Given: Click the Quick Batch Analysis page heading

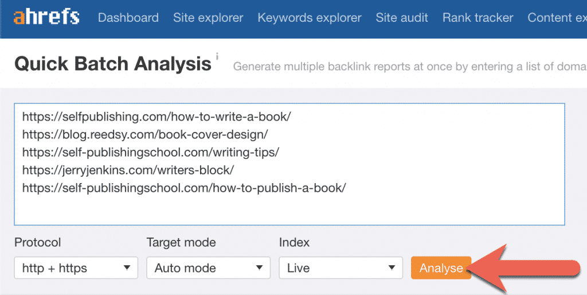Looking at the screenshot, I should click(x=113, y=64).
